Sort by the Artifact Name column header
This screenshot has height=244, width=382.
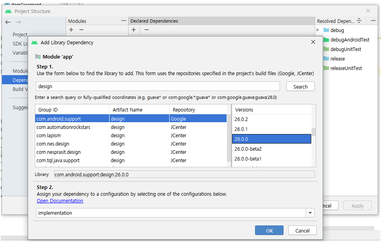point(139,110)
